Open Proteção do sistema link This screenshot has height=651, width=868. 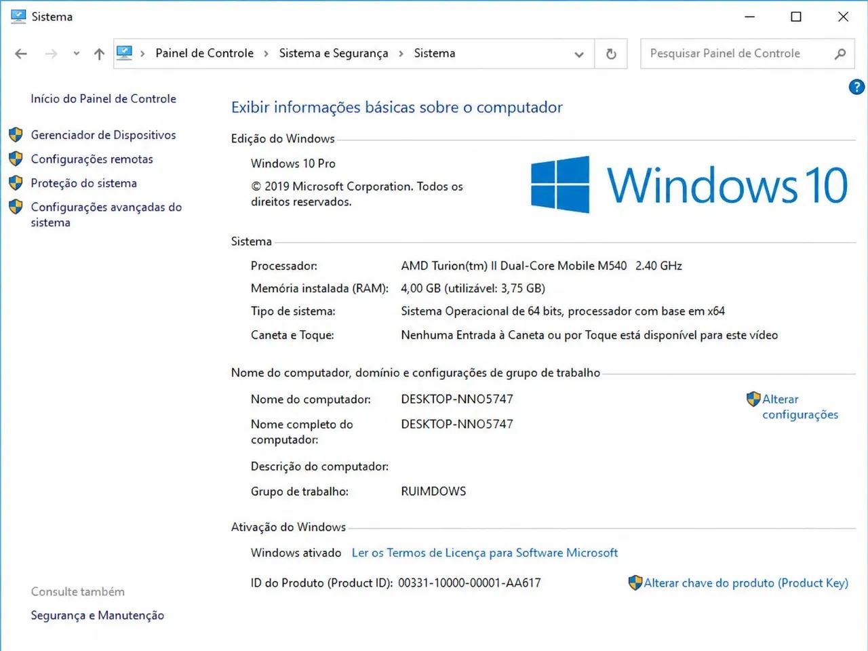[83, 183]
